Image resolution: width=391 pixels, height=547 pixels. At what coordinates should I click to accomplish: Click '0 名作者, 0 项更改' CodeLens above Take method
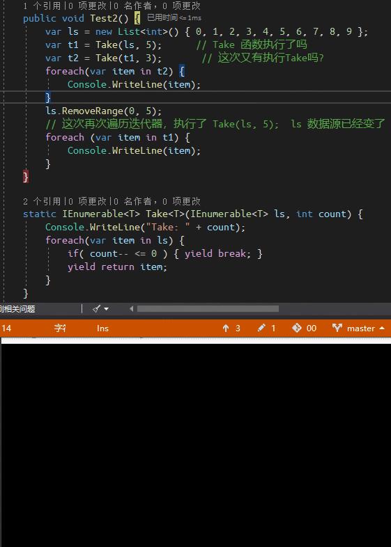pyautogui.click(x=158, y=201)
